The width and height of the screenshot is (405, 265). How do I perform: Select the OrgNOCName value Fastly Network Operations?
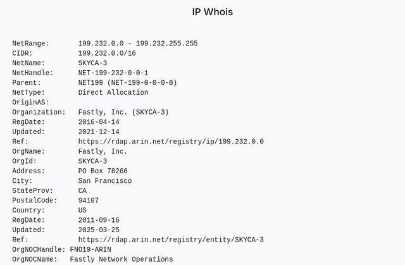121,259
